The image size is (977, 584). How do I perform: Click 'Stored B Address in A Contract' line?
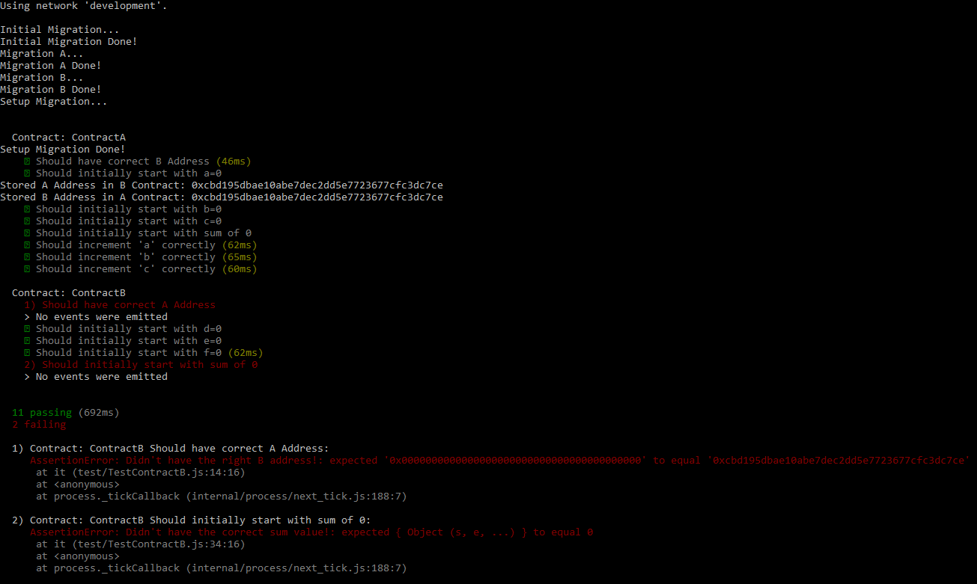point(222,197)
